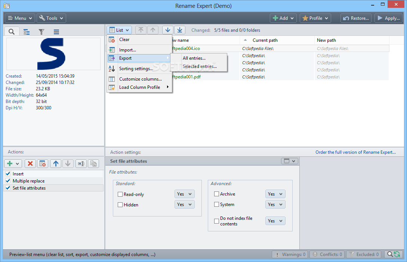Screen dimensions: 407x262
Task: Move action down gray arrow
Action: coord(68,163)
